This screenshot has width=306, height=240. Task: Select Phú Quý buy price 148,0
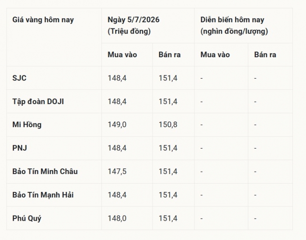pyautogui.click(x=117, y=218)
